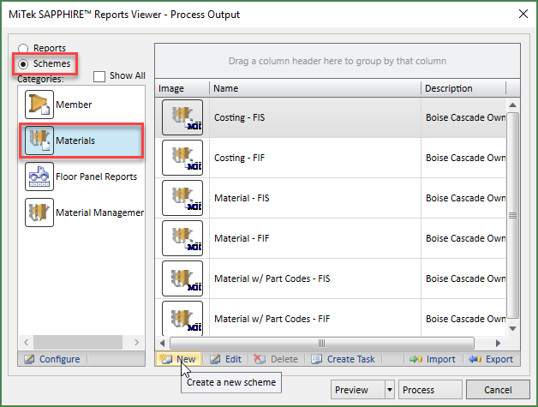Screen dimensions: 538x407
Task: Click the categories horizontal scrollbar thumb
Action: tap(78, 342)
